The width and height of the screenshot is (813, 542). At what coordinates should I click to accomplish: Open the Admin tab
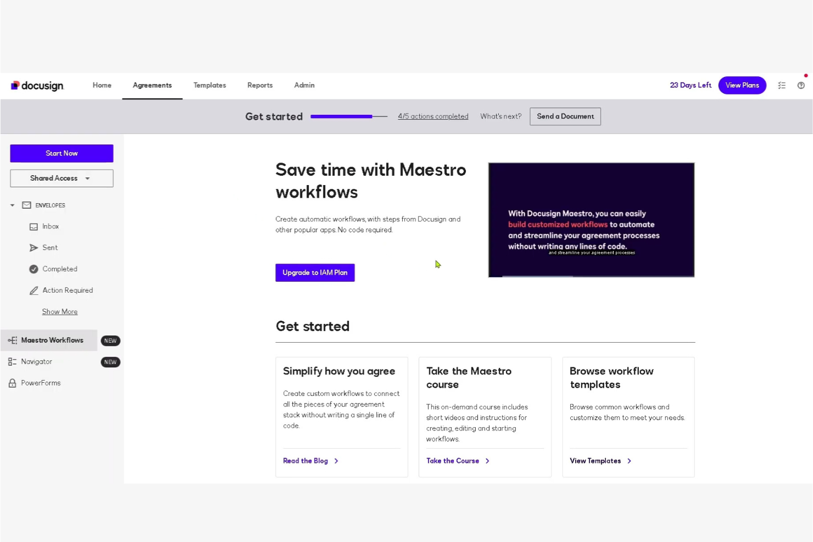pos(304,86)
